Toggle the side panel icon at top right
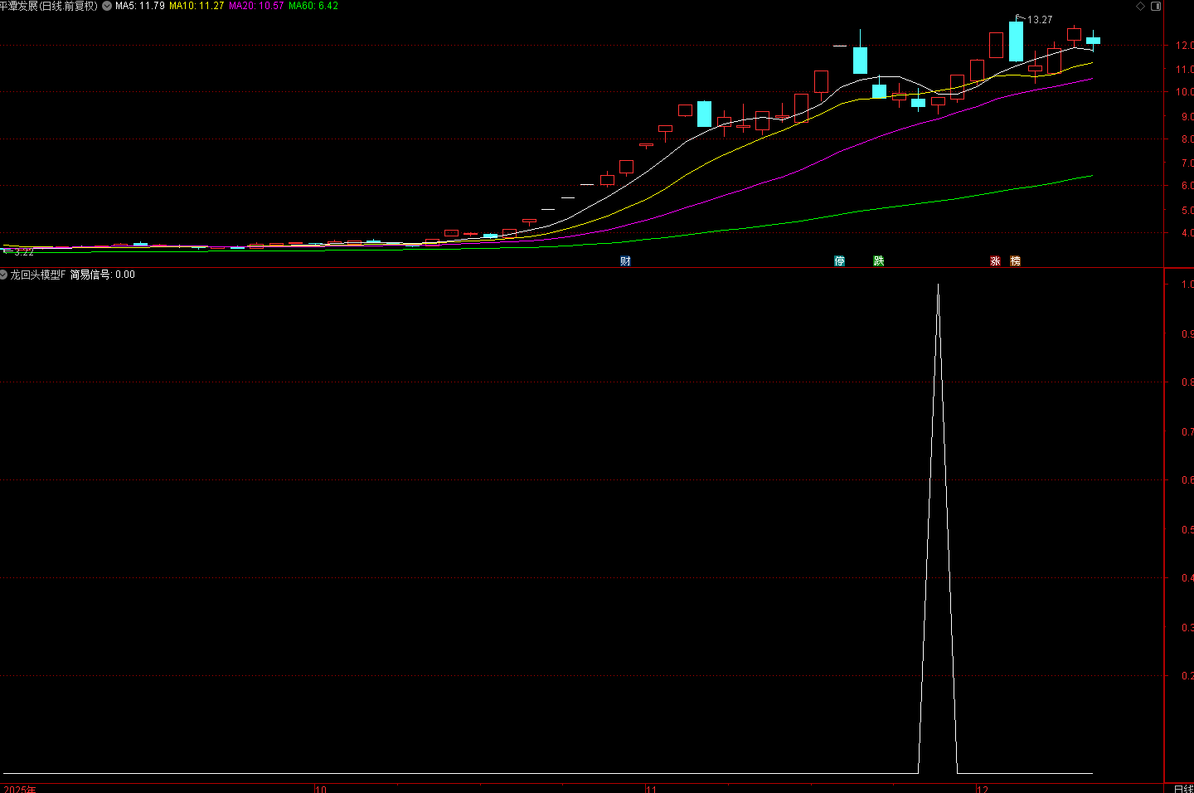Screen dimensions: 1194x793 [1157, 6]
